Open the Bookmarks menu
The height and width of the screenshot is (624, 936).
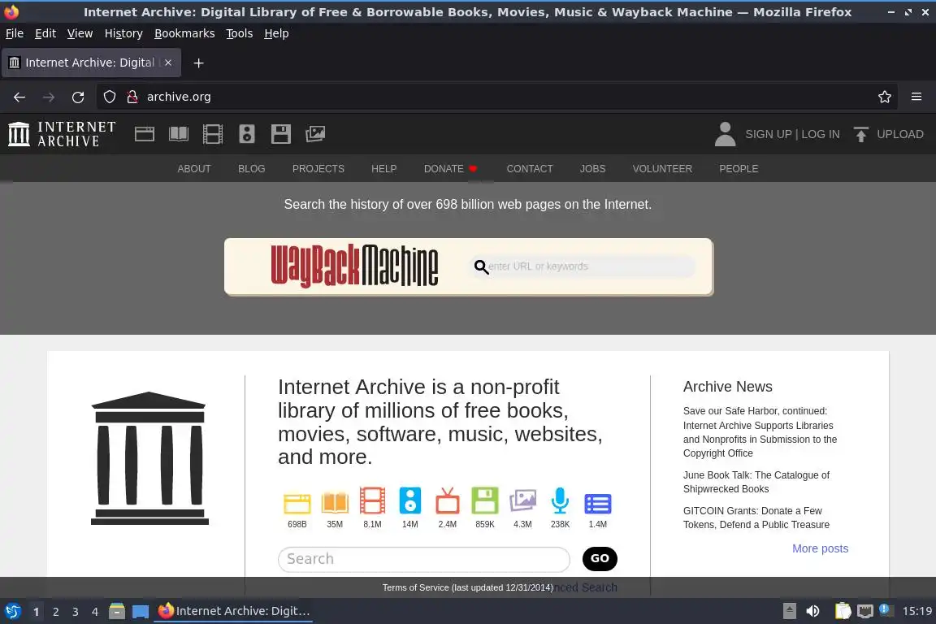click(x=184, y=33)
